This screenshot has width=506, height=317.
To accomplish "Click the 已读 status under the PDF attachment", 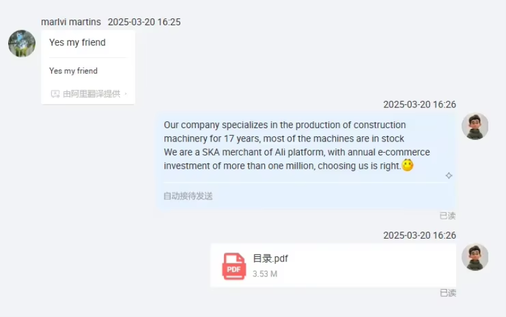I will (447, 293).
